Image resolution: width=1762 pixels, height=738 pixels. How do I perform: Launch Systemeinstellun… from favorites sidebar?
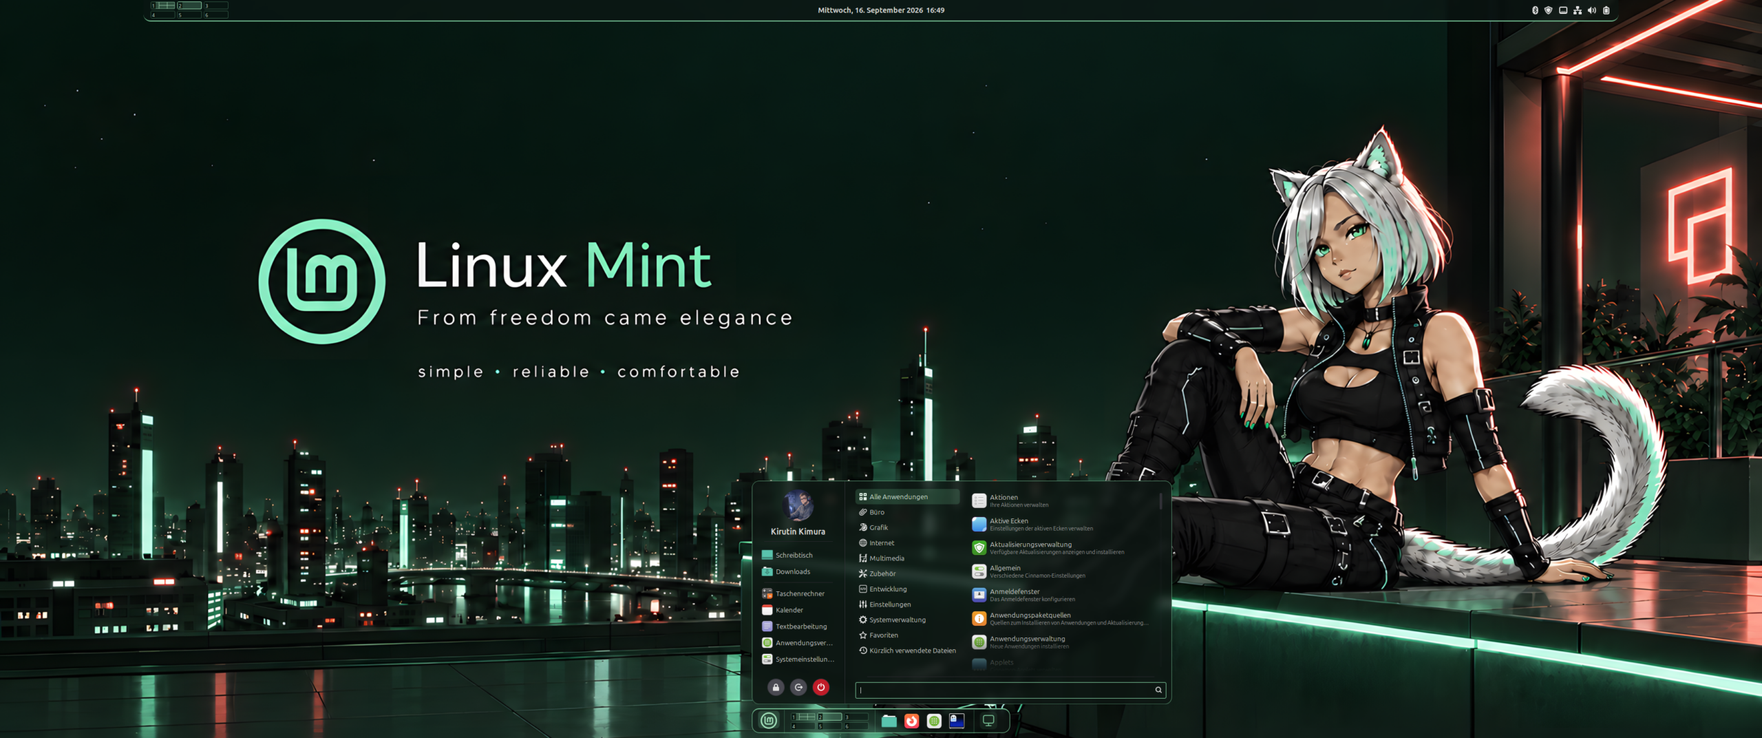coord(798,660)
